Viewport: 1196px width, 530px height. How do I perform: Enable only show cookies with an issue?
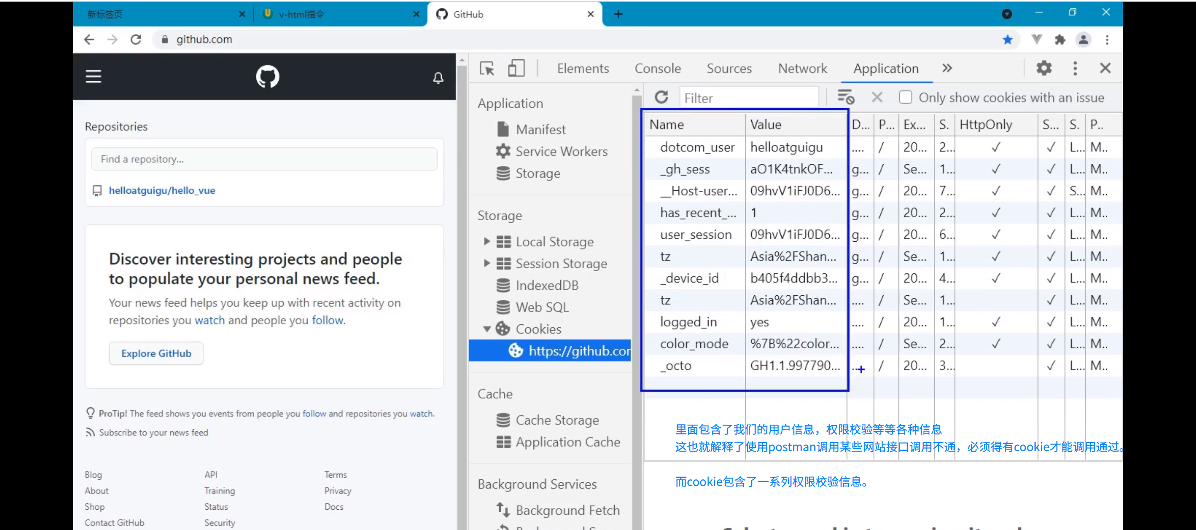point(905,97)
